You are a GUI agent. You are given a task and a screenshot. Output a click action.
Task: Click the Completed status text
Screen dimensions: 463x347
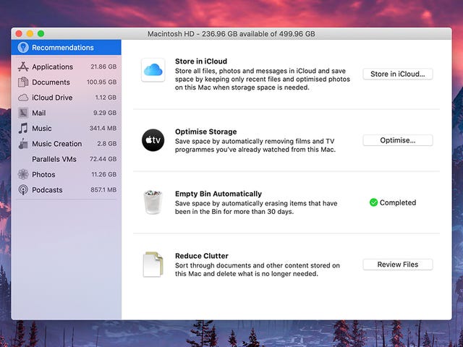point(398,202)
